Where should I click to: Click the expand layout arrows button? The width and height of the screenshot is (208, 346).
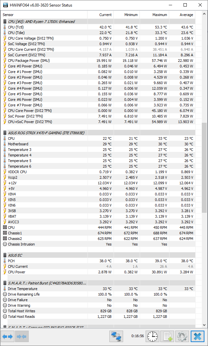coord(8,337)
